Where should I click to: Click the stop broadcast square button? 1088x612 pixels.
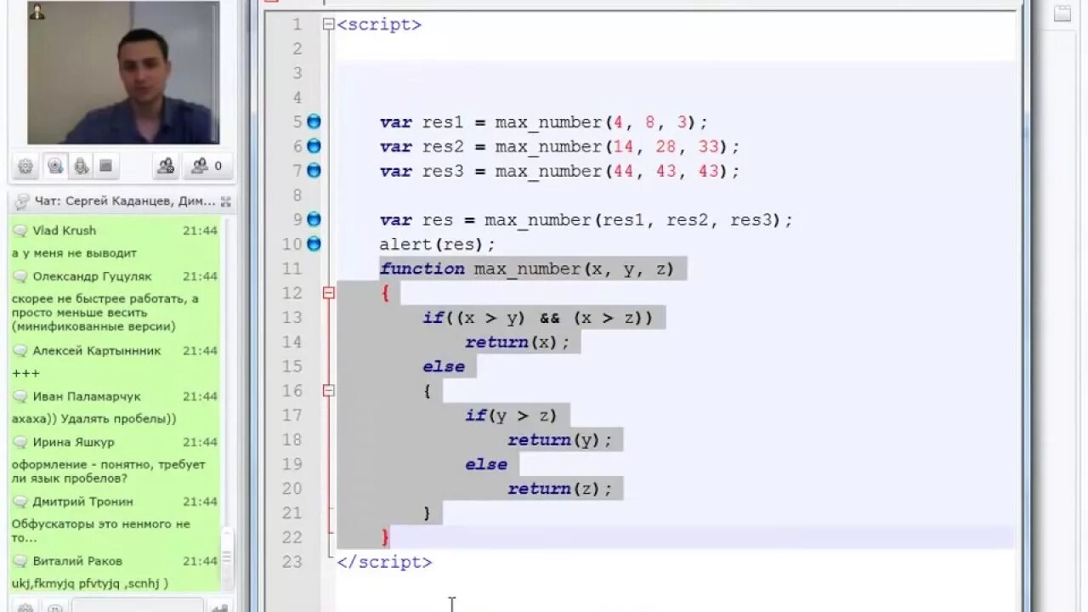click(x=106, y=167)
